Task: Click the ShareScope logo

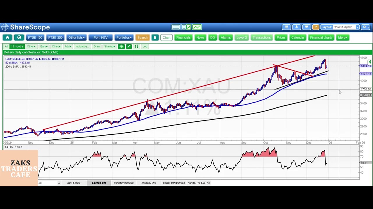Action: pos(25,27)
